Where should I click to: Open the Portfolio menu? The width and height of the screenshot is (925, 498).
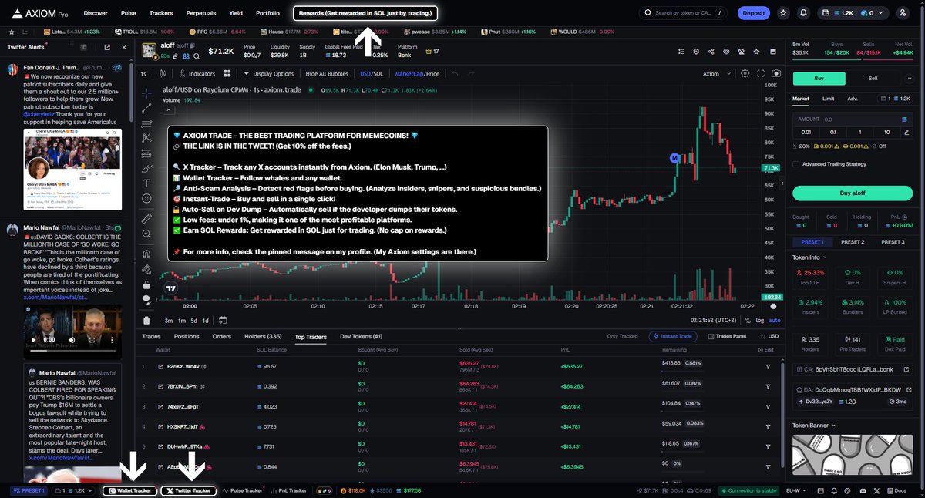(267, 13)
